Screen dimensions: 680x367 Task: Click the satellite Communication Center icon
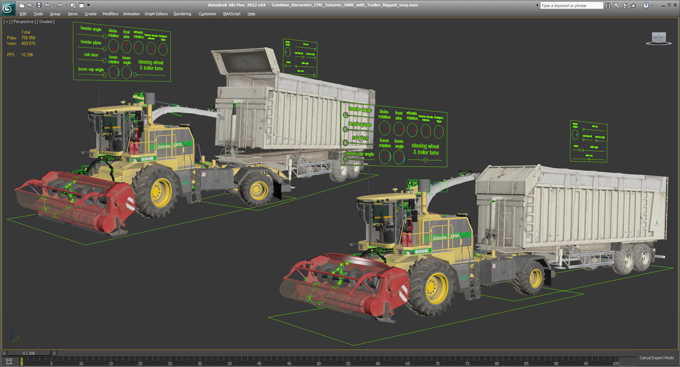pos(625,6)
